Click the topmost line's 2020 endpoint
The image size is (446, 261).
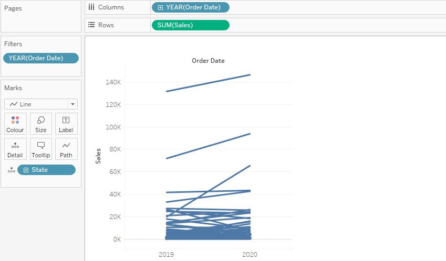250,75
